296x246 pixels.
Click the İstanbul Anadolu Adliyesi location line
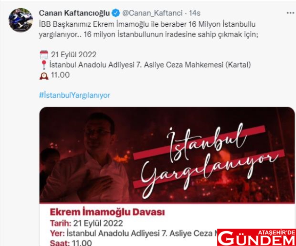tap(150, 65)
